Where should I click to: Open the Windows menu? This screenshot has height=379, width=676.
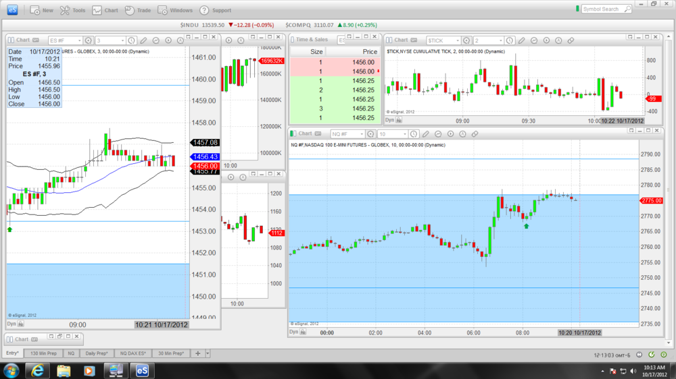(x=175, y=10)
